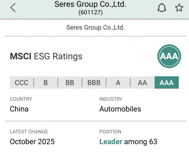The image size is (189, 152).
Task: Select the single B rating segment
Action: click(x=46, y=83)
